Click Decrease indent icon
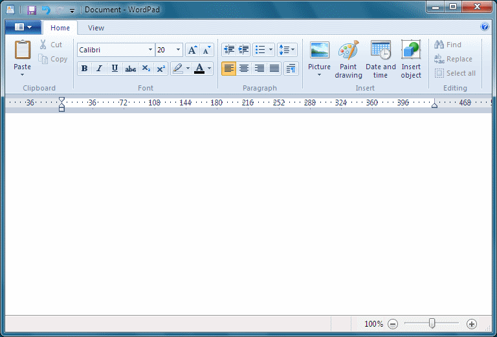This screenshot has height=337, width=497. click(229, 50)
